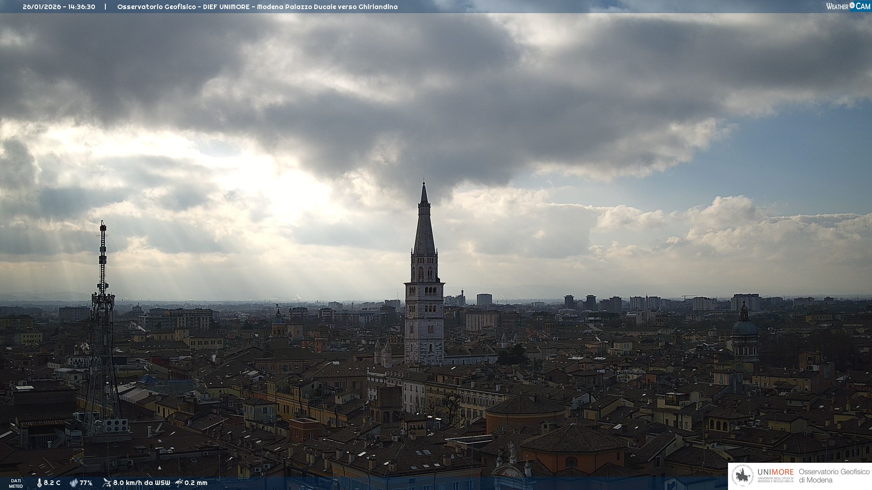This screenshot has height=490, width=872.
Task: Click the humidity water droplets icon
Action: click(74, 483)
